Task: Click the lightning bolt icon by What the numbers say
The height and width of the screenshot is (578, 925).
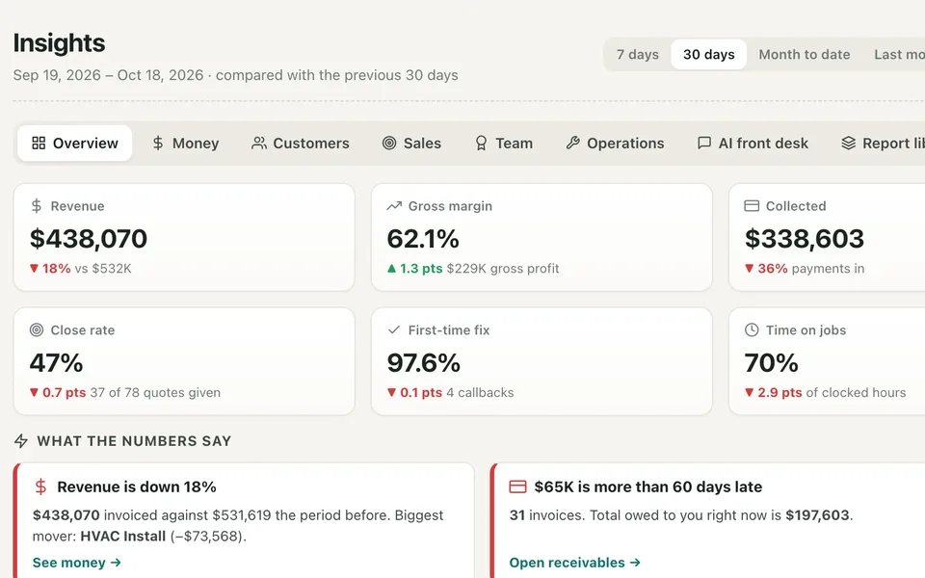Action: click(21, 440)
